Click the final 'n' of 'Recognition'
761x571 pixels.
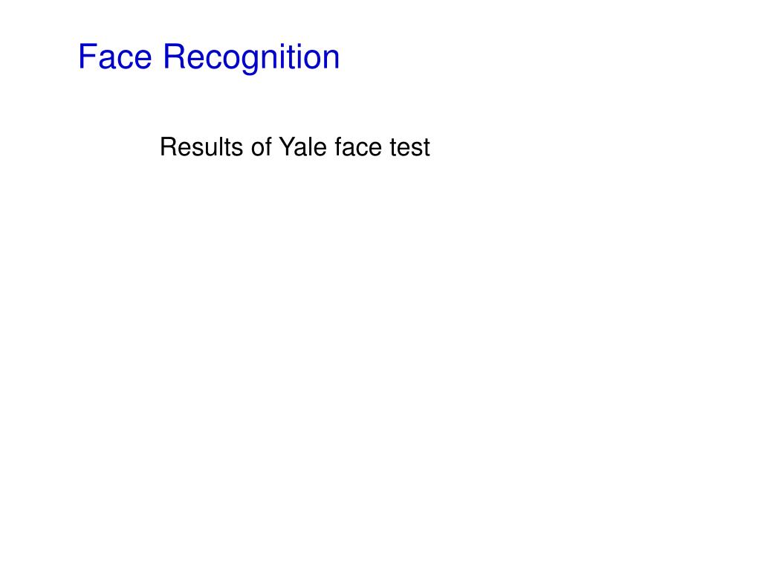pyautogui.click(x=331, y=59)
